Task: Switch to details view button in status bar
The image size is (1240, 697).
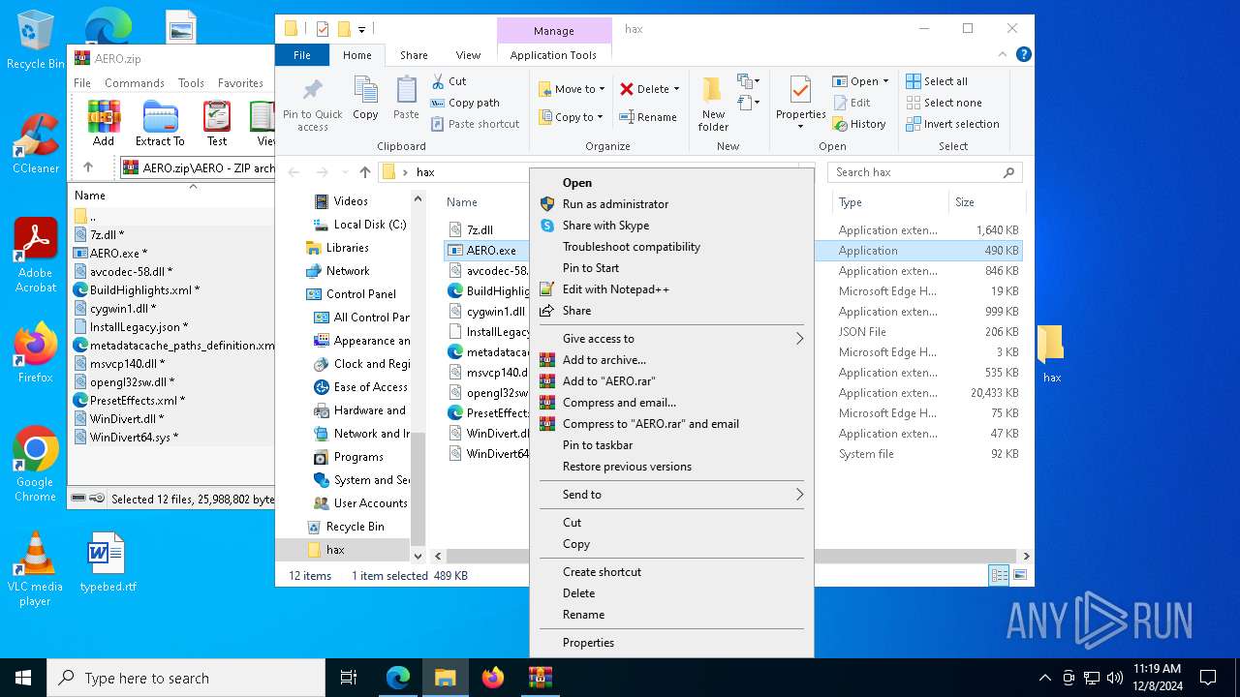Action: pos(999,575)
